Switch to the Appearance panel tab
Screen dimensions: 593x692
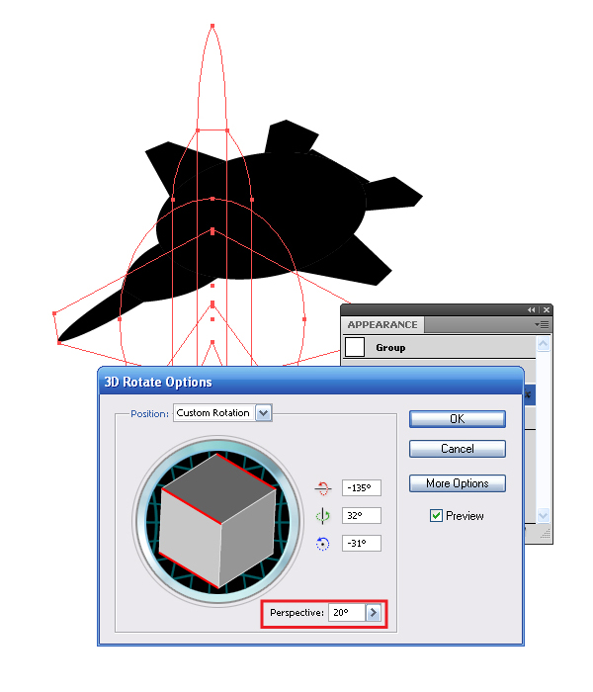point(382,325)
